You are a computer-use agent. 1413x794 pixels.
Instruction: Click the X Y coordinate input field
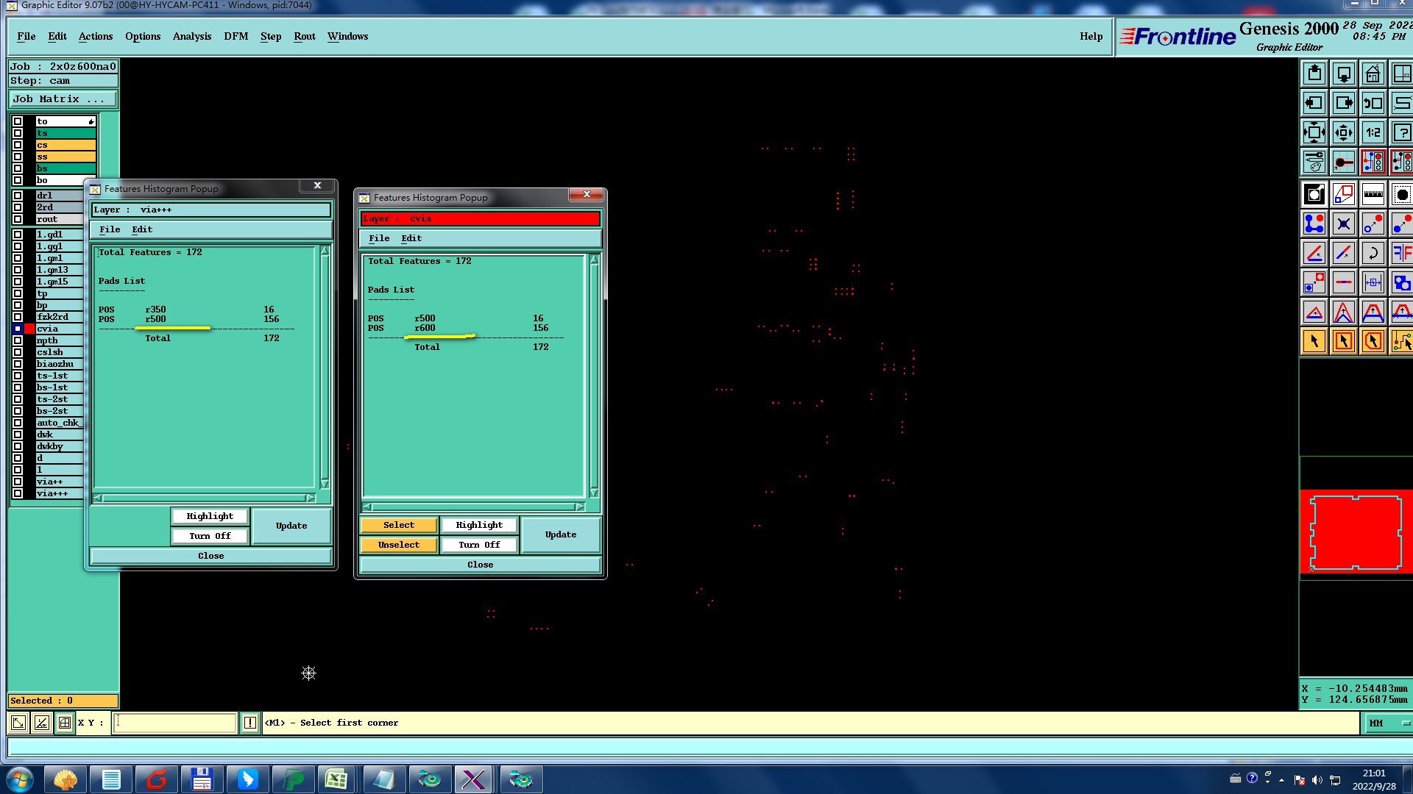tap(175, 723)
